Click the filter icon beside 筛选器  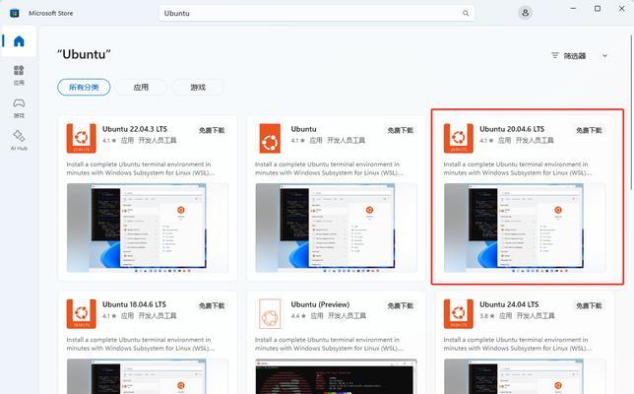(555, 55)
